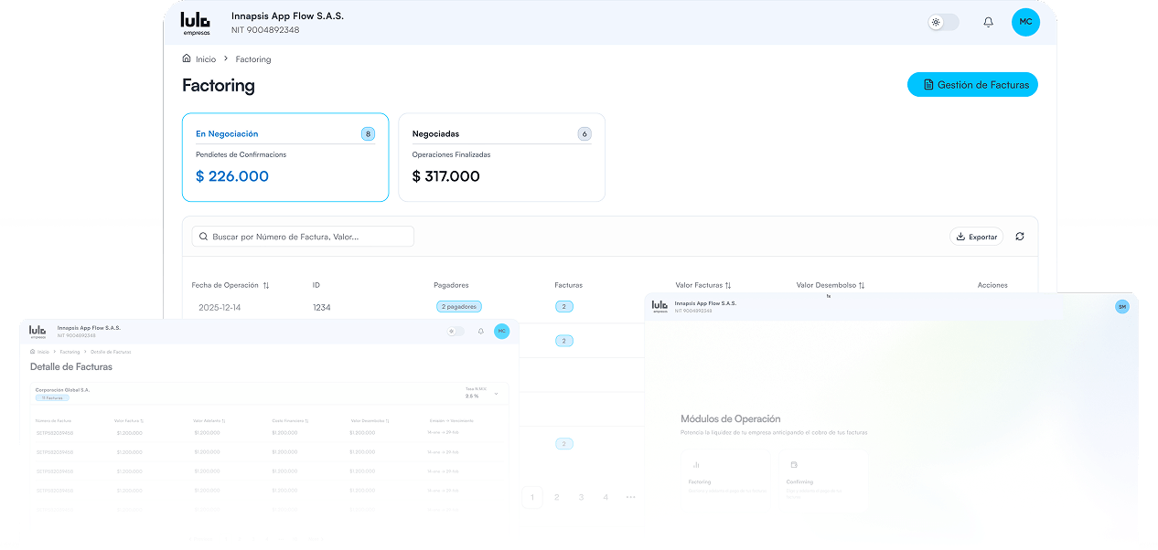Image resolution: width=1158 pixels, height=550 pixels.
Task: Click the refresh icon beside Exportar
Action: (x=1020, y=237)
